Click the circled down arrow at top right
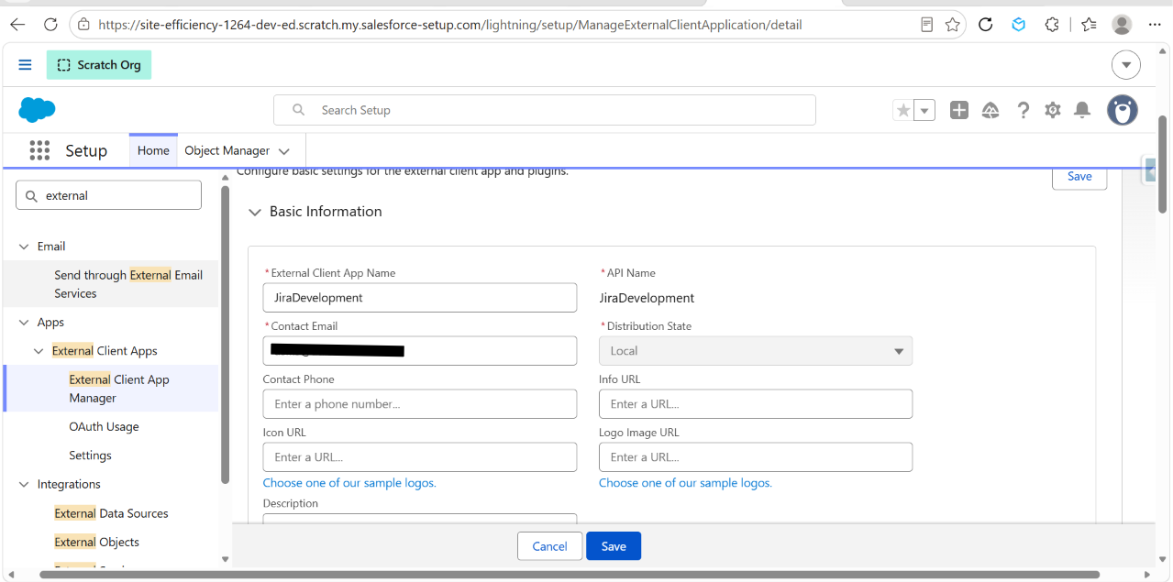 point(1126,65)
